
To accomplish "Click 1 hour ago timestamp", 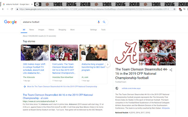I will [x=85, y=81].
